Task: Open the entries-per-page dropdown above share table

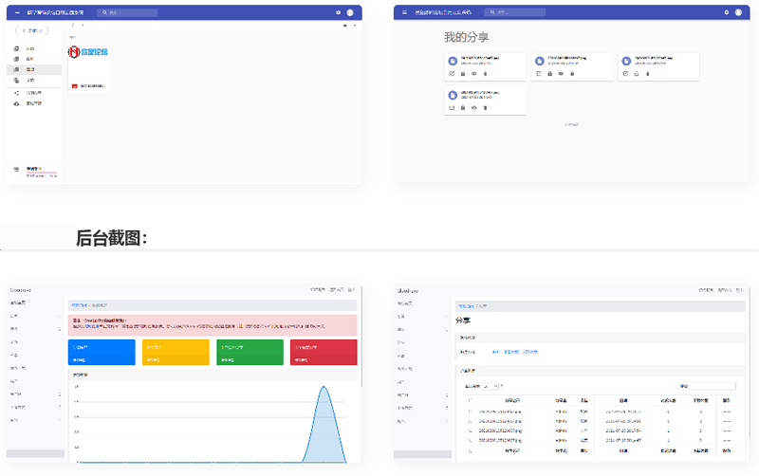Action: tap(489, 386)
